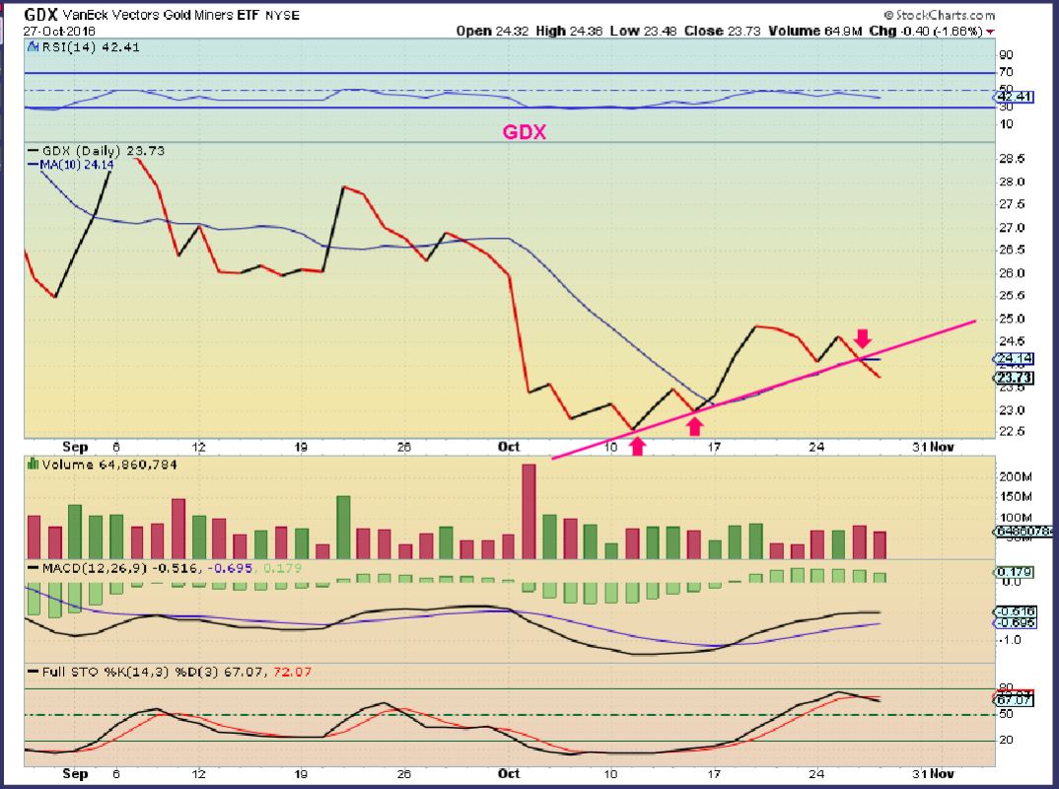Click the 22.5 price axis label

[1011, 432]
